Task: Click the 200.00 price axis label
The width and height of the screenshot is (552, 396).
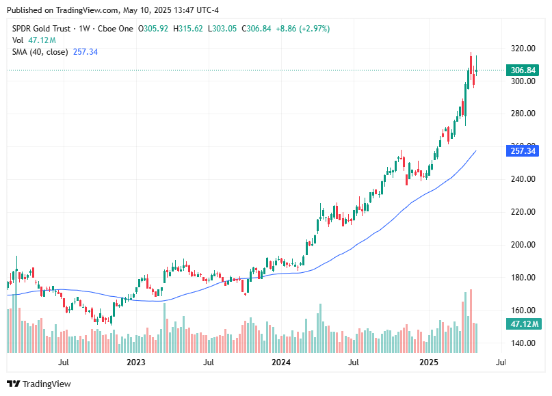Action: [x=523, y=244]
